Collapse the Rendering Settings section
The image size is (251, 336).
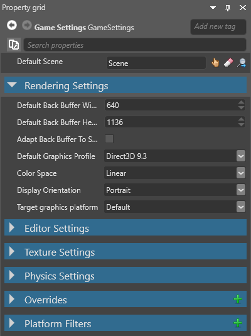point(12,85)
